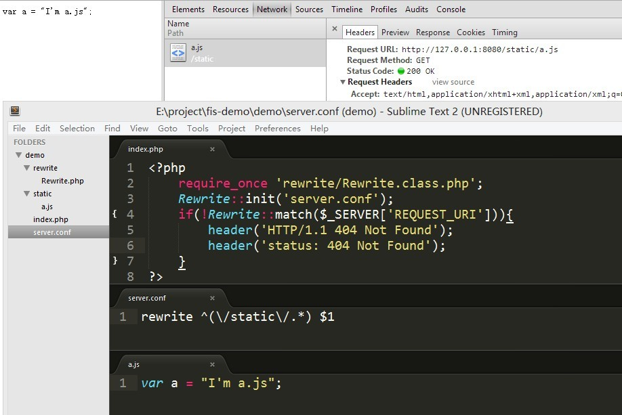Image resolution: width=622 pixels, height=415 pixels.
Task: Open the Audits panel
Action: pyautogui.click(x=417, y=9)
